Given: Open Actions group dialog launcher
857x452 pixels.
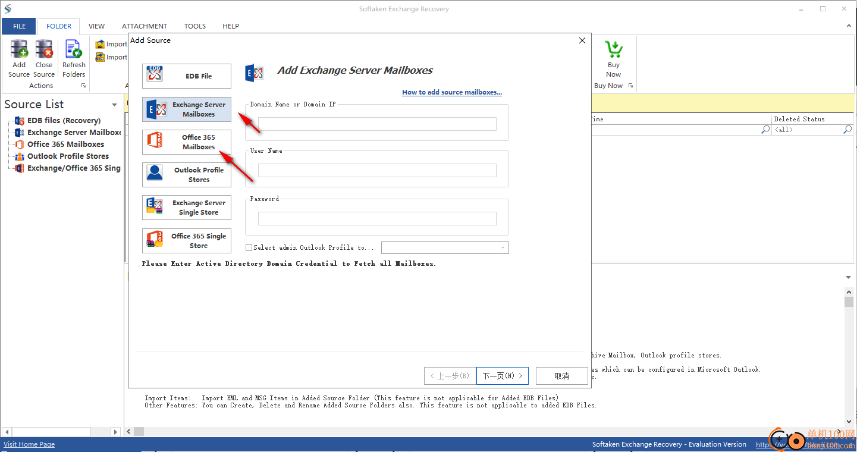Looking at the screenshot, I should [84, 86].
